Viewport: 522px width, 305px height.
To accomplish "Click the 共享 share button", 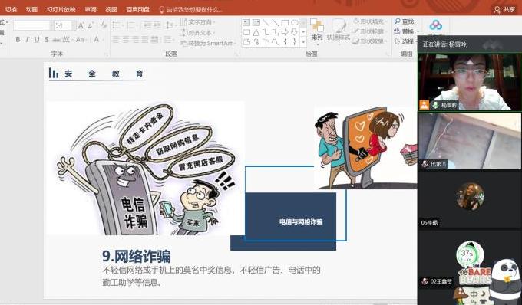I will tap(504, 10).
